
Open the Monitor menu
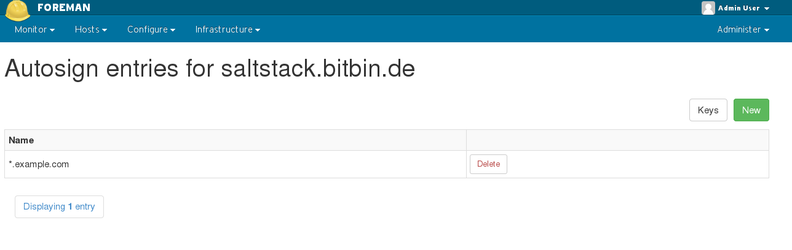tap(35, 29)
